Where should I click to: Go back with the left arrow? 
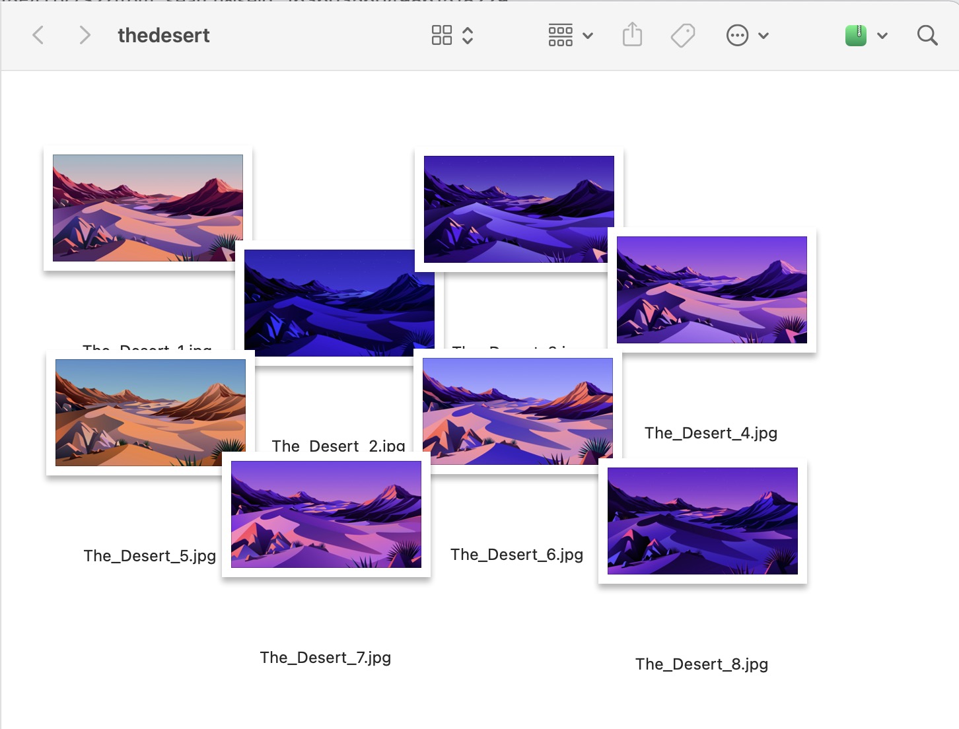(x=38, y=35)
